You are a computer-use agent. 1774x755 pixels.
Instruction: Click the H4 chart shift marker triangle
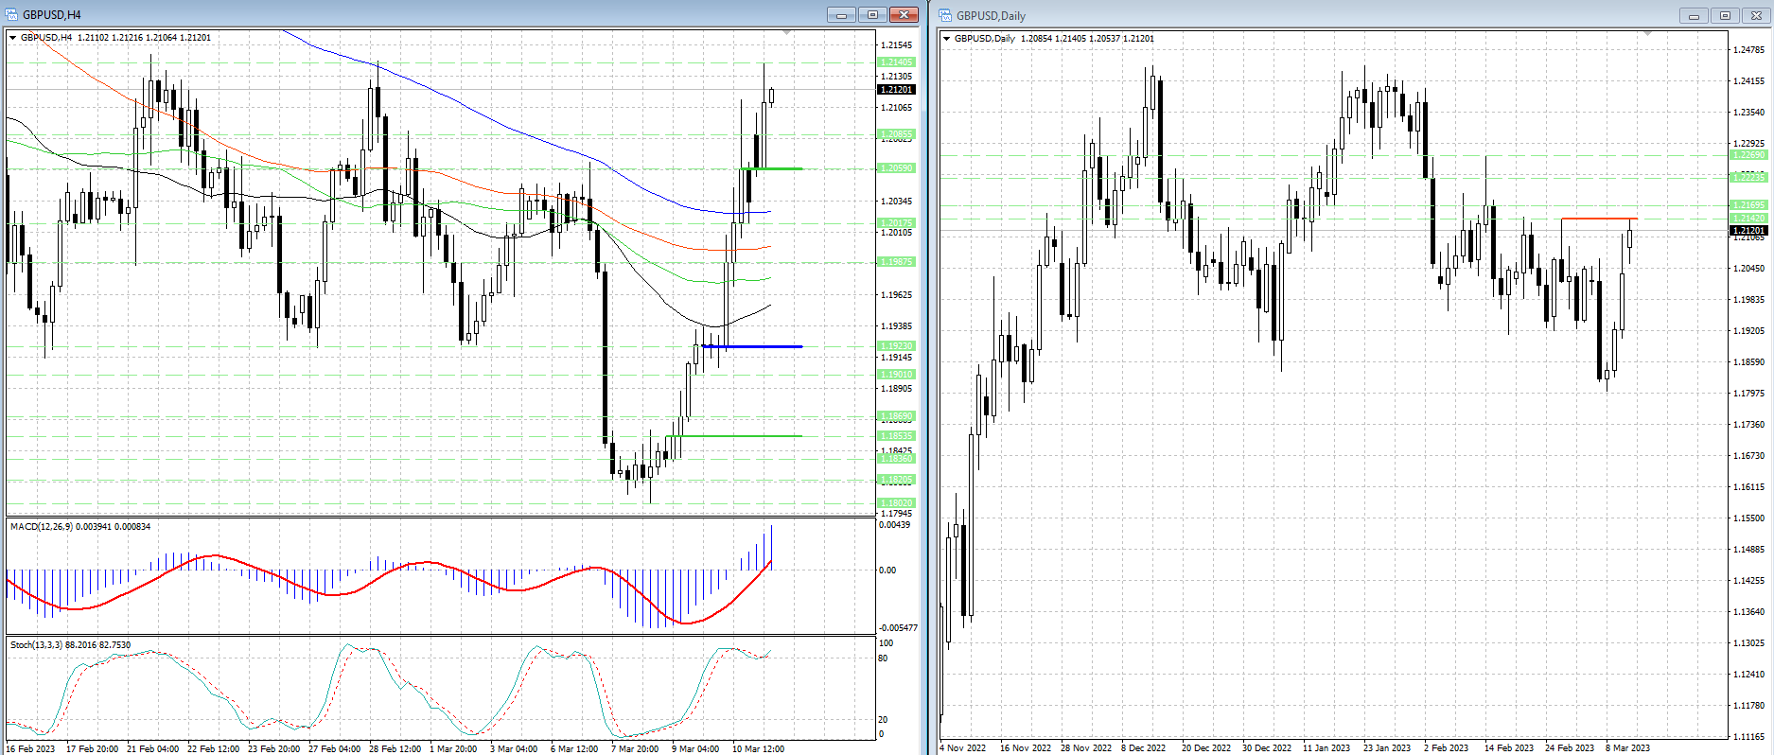point(787,34)
